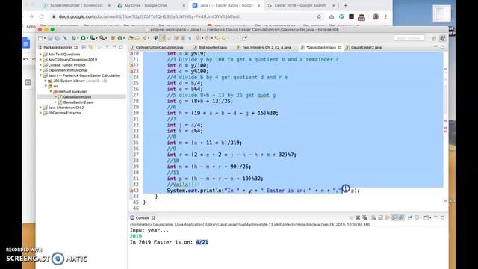Select GaussEaster2.java in Package Explorer
Image resolution: width=478 pixels, height=269 pixels.
78,102
